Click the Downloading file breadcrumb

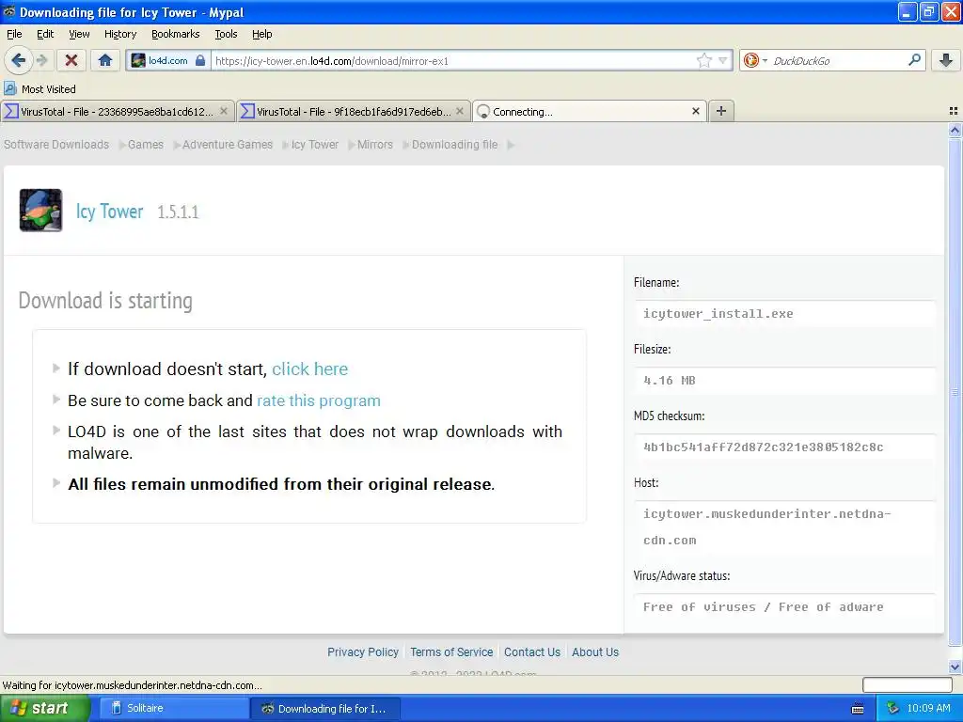tap(454, 144)
